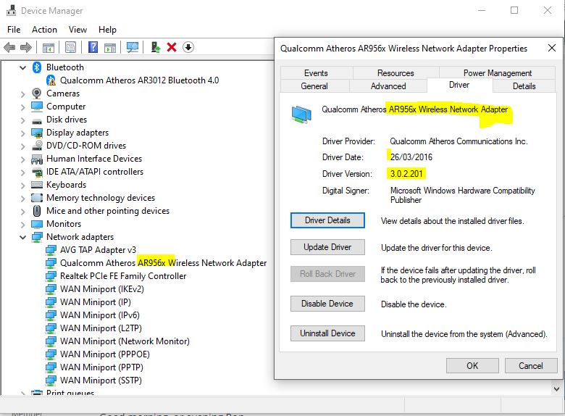This screenshot has height=416, width=565.
Task: Click the Disable Device button
Action: tap(327, 304)
